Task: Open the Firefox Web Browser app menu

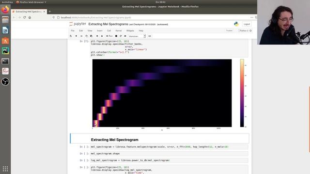Action: [x=31, y=2]
